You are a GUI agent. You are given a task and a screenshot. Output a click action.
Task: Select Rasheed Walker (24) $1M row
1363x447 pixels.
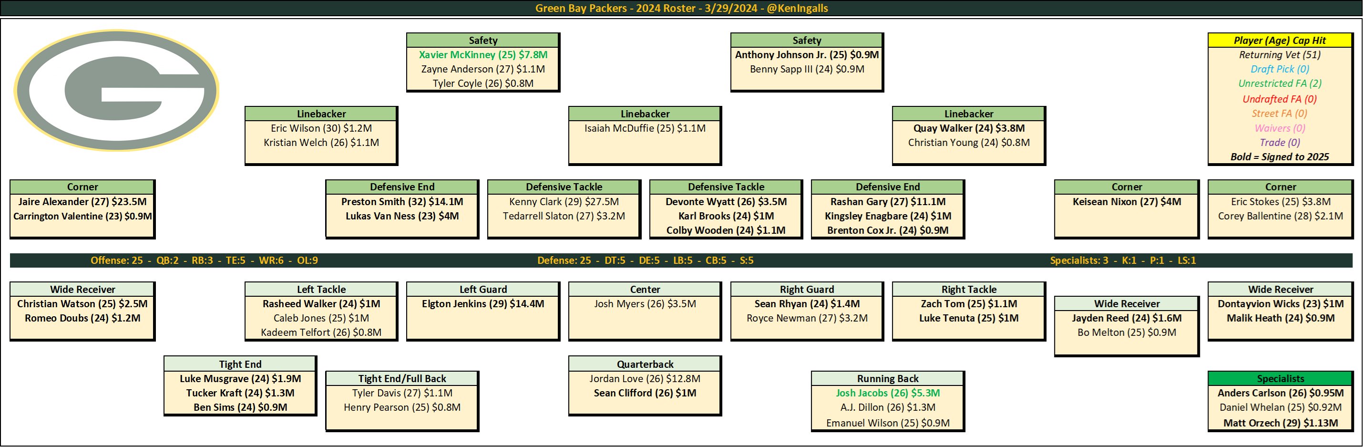pos(321,304)
